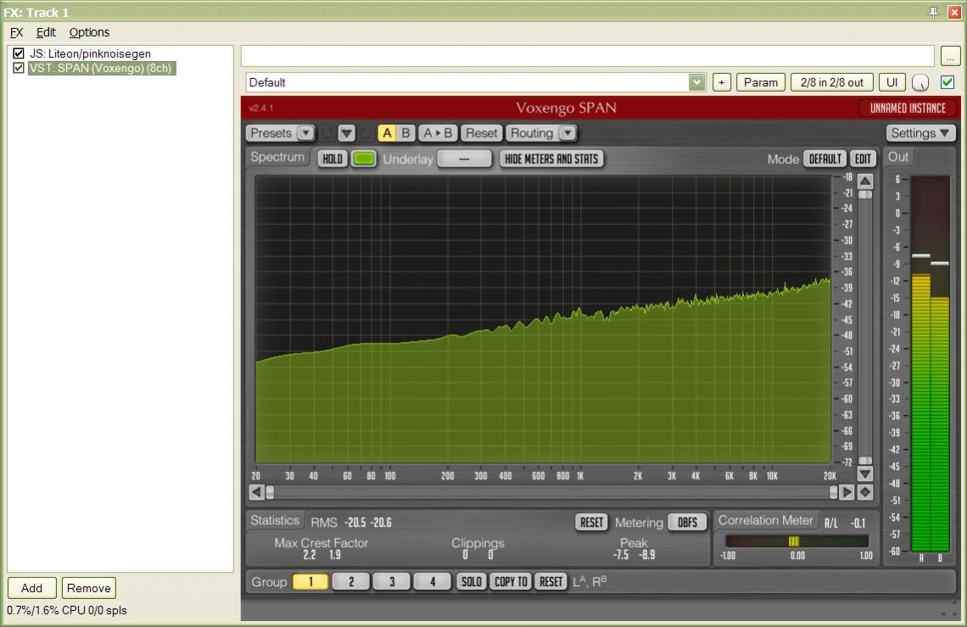Click frequency scroll-left arrow
This screenshot has width=967, height=627.
pyautogui.click(x=256, y=492)
